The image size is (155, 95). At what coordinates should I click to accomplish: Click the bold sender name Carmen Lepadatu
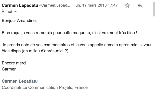click(x=20, y=5)
